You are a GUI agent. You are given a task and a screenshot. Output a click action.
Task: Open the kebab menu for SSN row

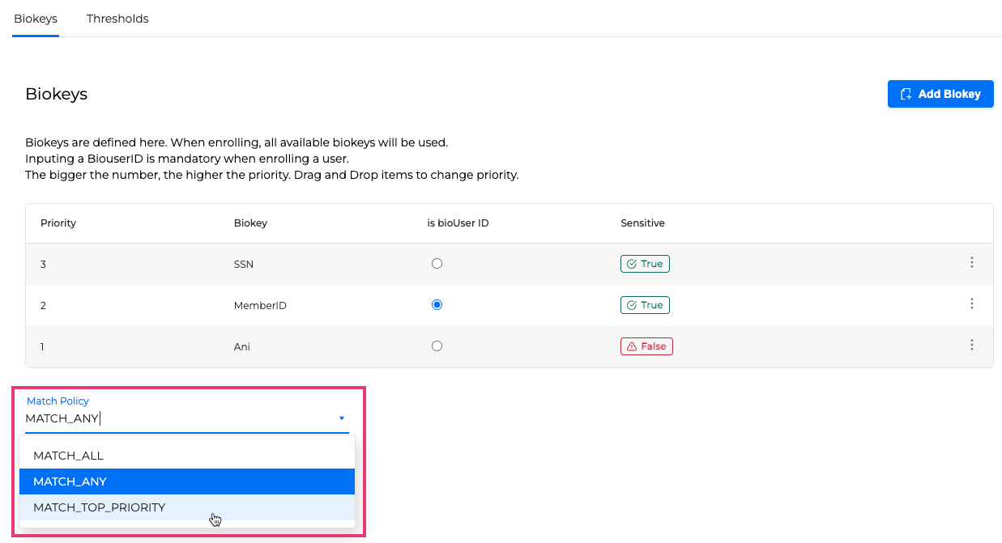coord(971,263)
